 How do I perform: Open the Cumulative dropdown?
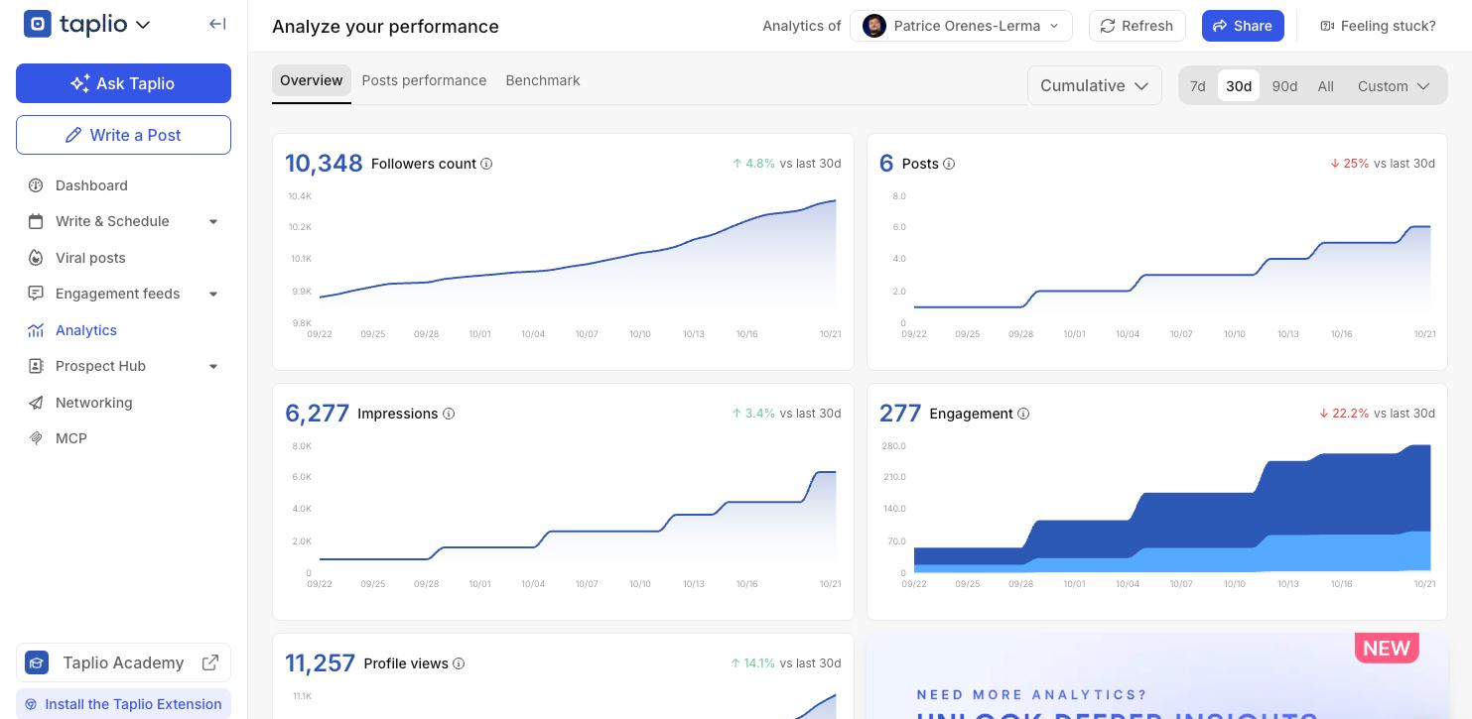(x=1094, y=85)
